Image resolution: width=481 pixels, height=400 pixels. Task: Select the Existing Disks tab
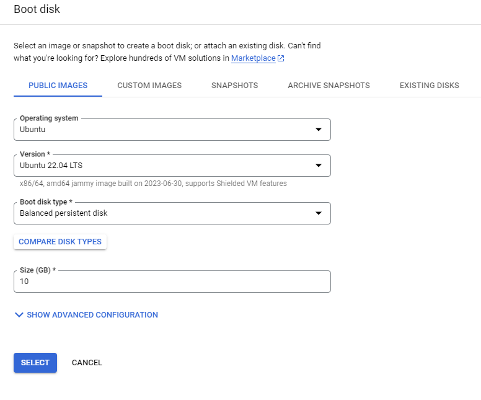click(429, 86)
